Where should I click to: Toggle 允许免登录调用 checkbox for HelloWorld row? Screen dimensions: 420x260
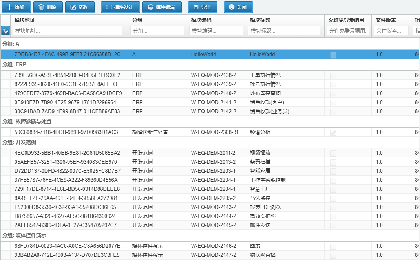[333, 55]
